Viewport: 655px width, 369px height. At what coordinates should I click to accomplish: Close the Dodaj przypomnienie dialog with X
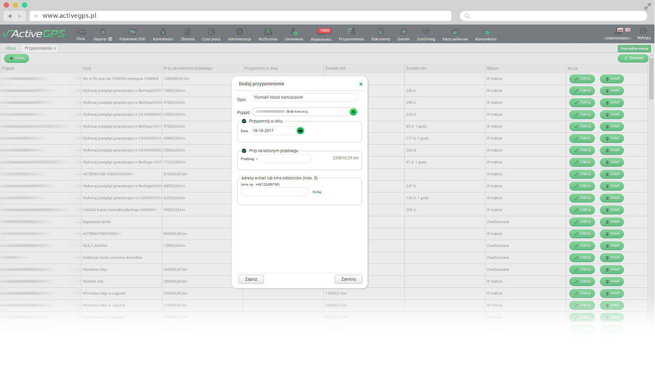[361, 84]
